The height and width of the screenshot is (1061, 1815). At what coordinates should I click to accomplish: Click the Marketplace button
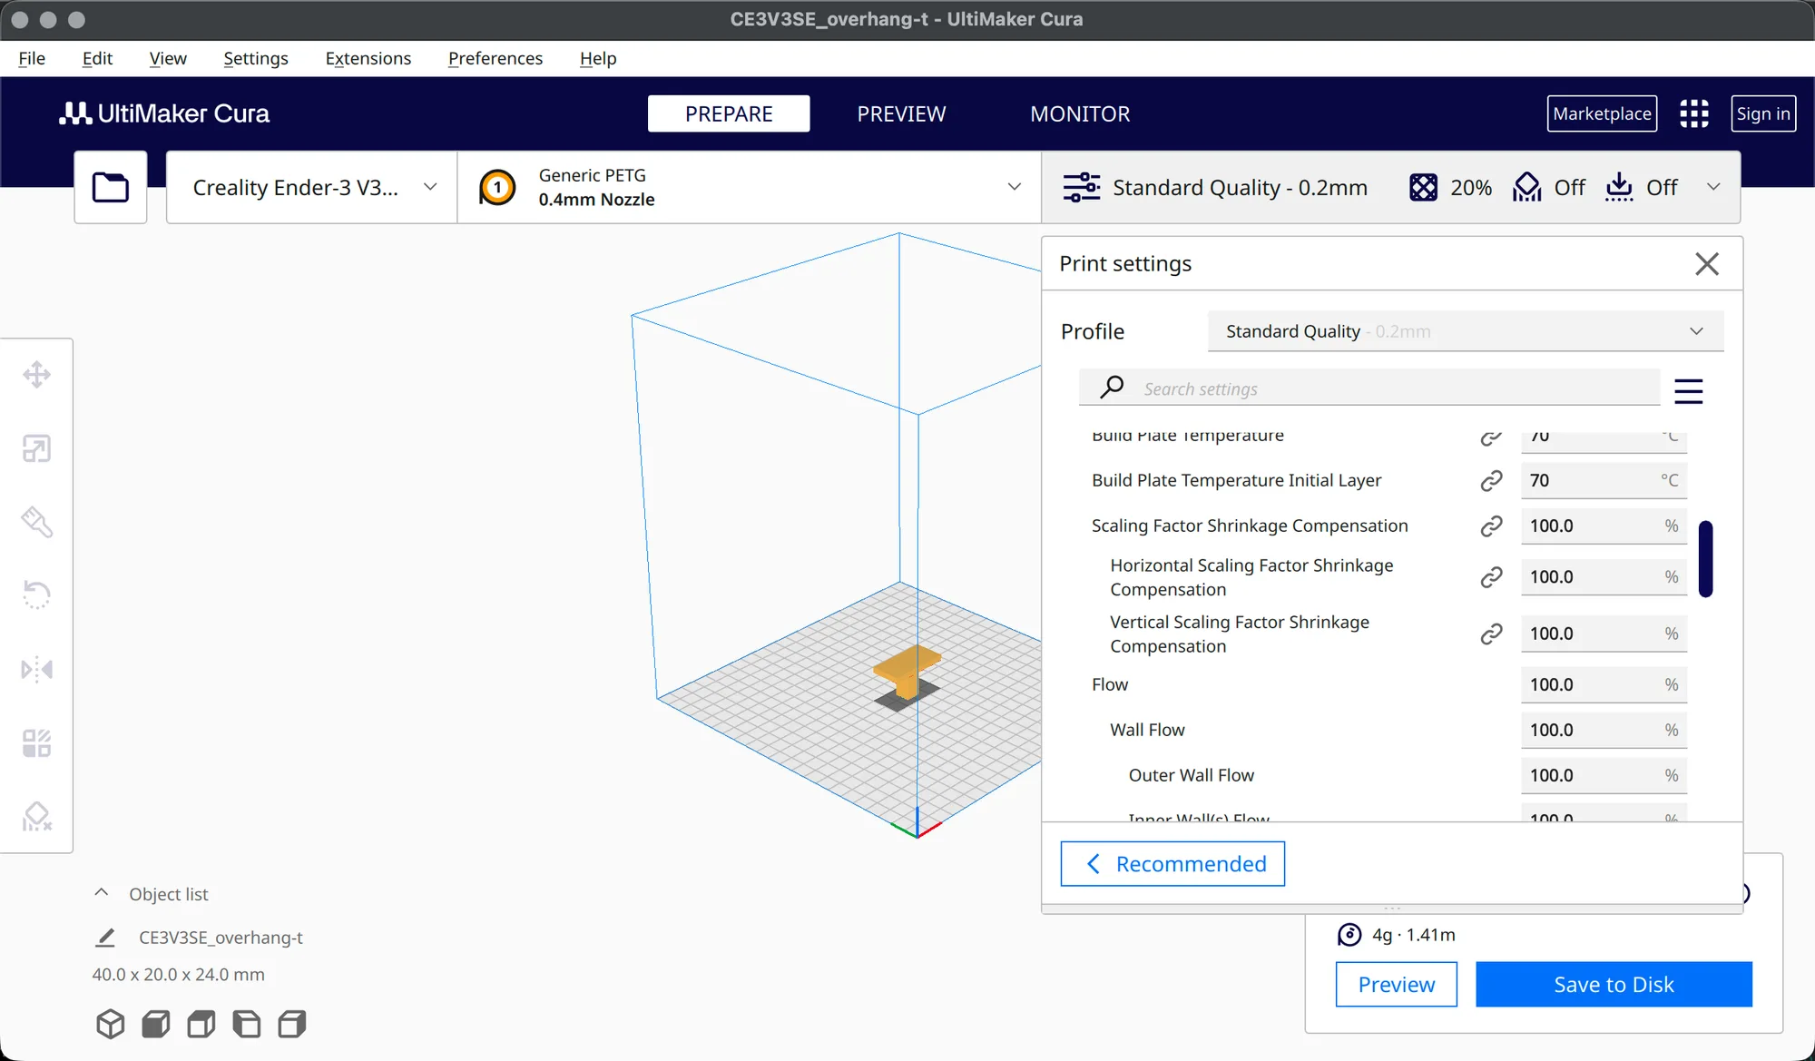tap(1602, 113)
